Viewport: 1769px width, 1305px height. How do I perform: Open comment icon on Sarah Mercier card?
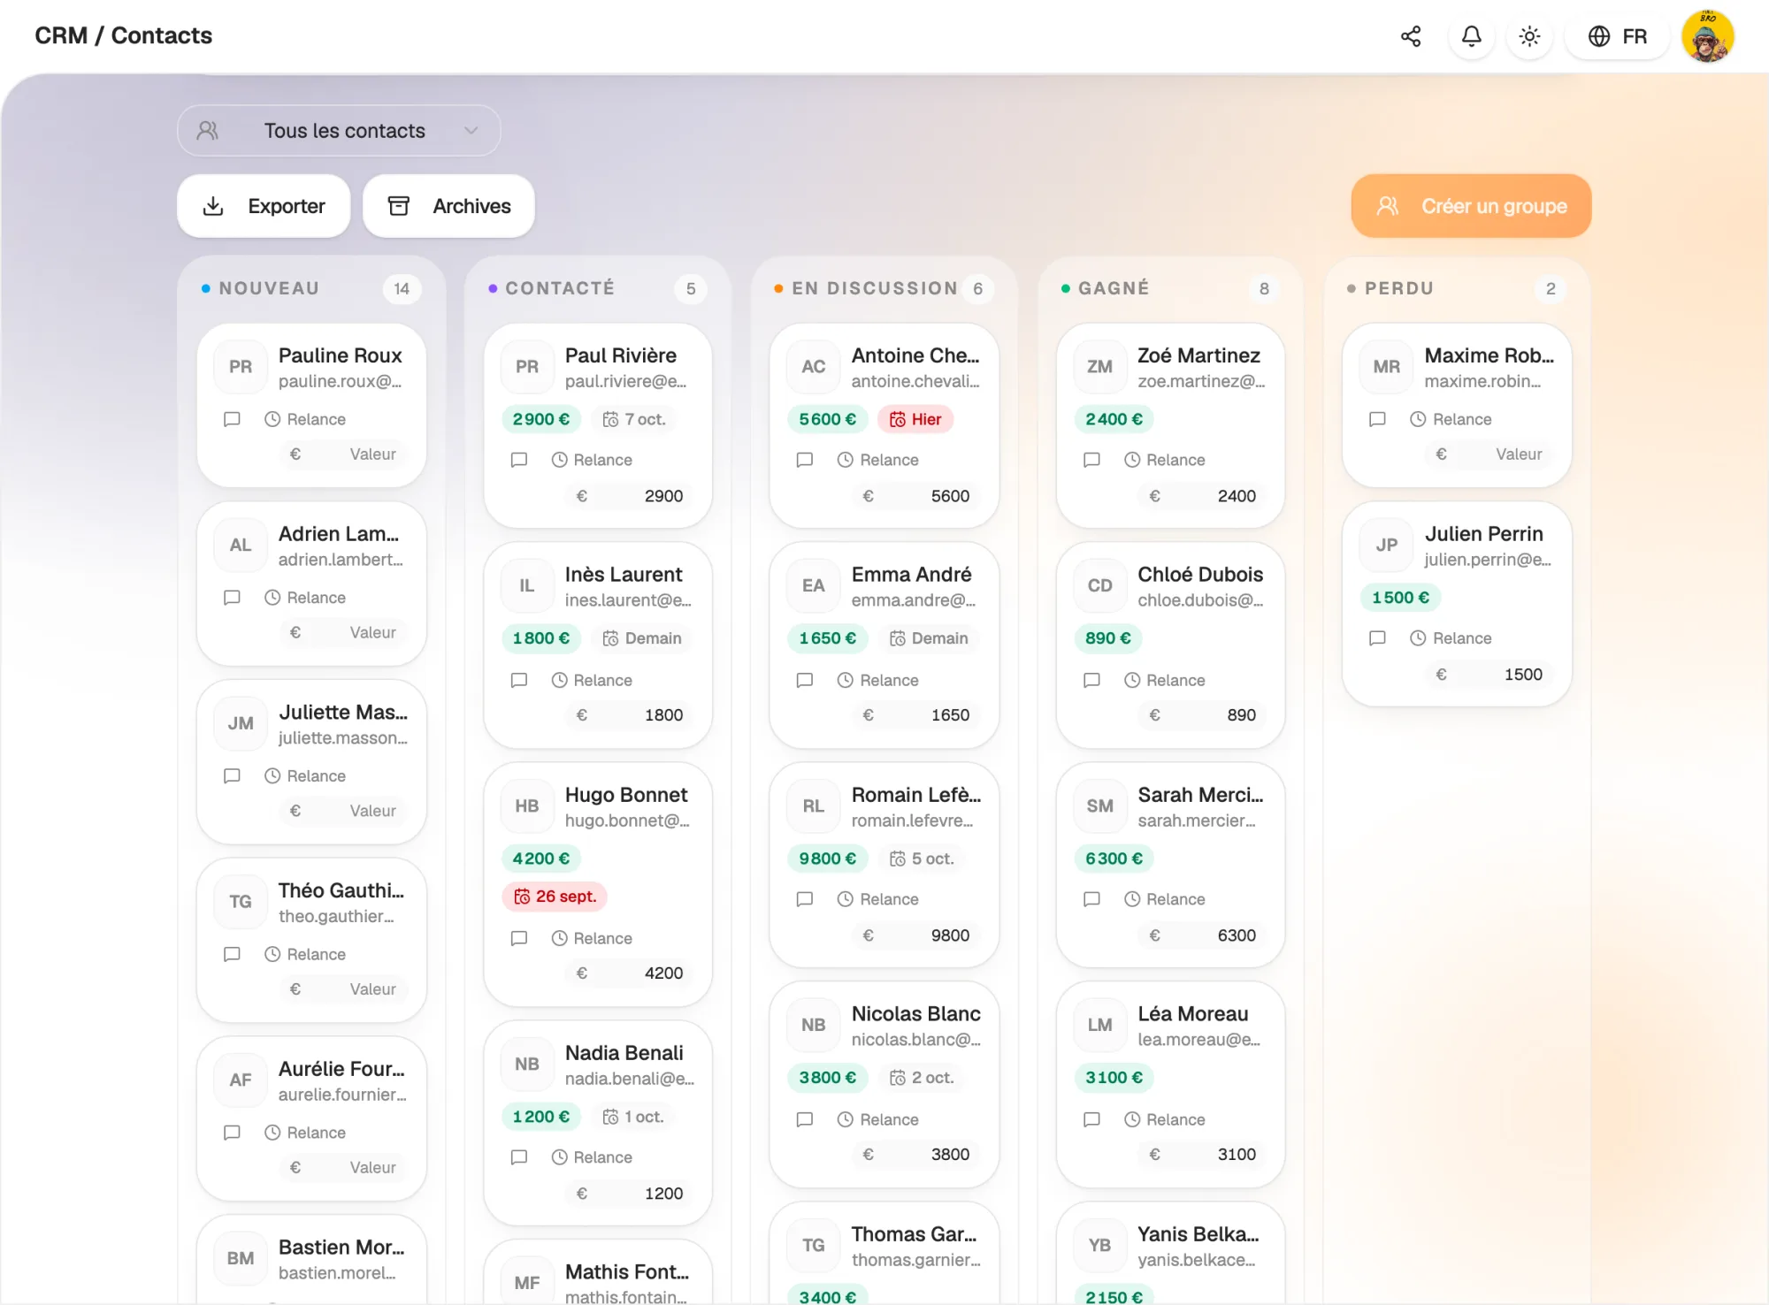1091,900
